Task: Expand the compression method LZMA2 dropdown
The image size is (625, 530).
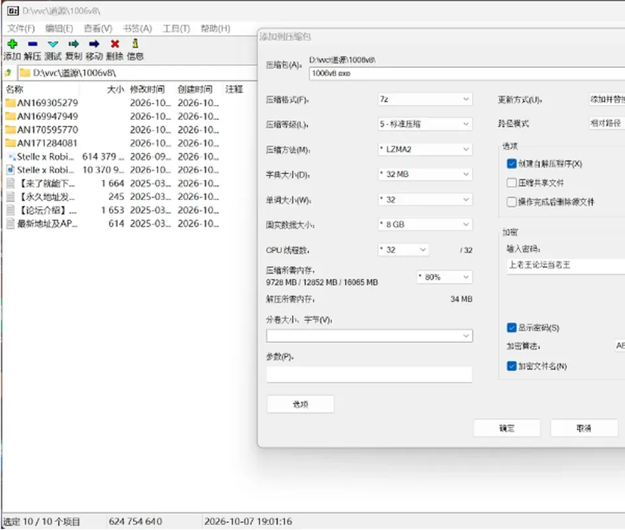Action: tap(425, 149)
